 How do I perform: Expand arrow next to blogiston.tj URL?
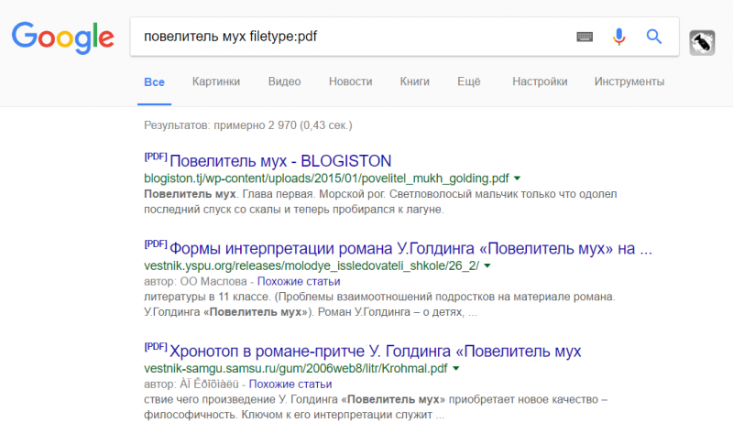coord(518,179)
